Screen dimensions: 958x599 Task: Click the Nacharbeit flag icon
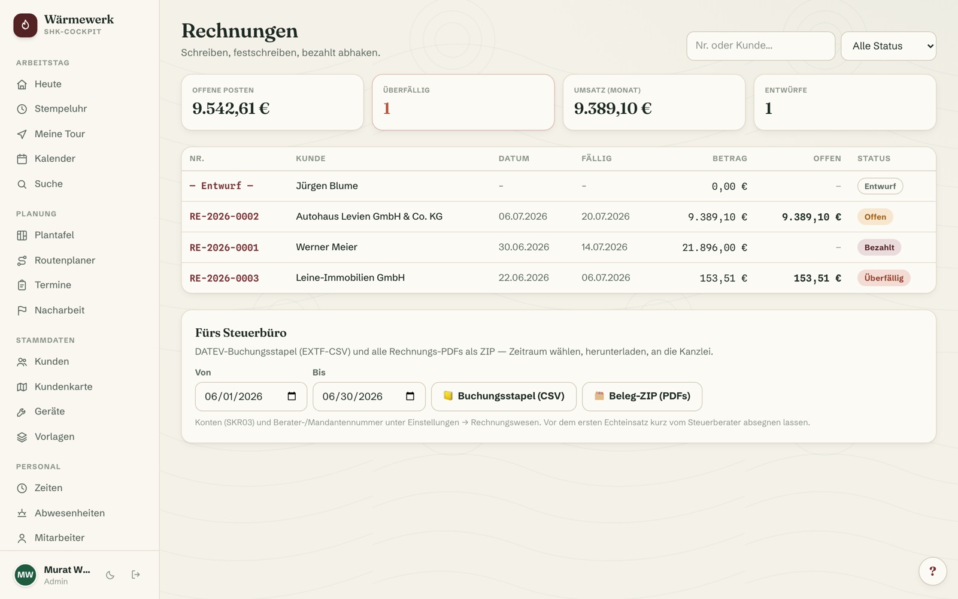click(x=22, y=310)
